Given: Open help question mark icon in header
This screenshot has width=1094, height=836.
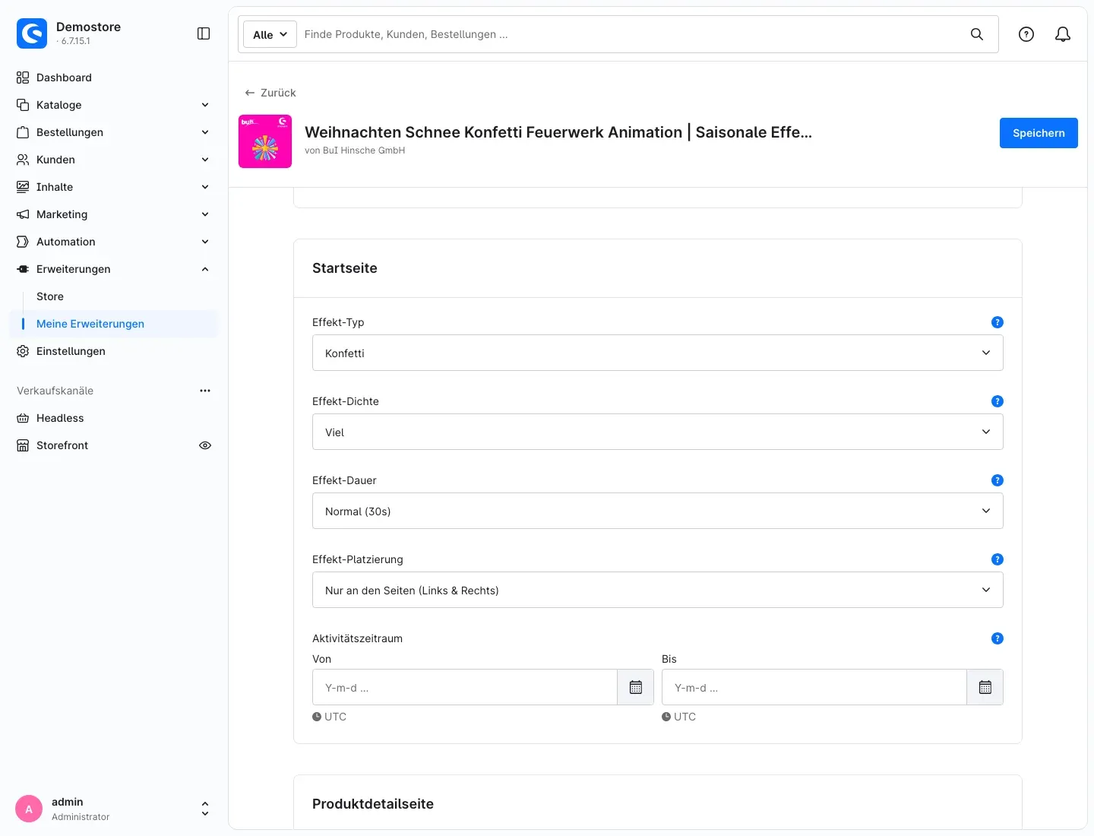Looking at the screenshot, I should [x=1026, y=34].
